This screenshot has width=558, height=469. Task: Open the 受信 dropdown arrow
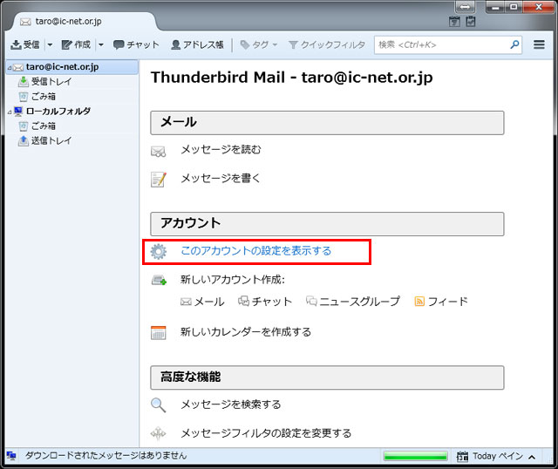tap(50, 44)
